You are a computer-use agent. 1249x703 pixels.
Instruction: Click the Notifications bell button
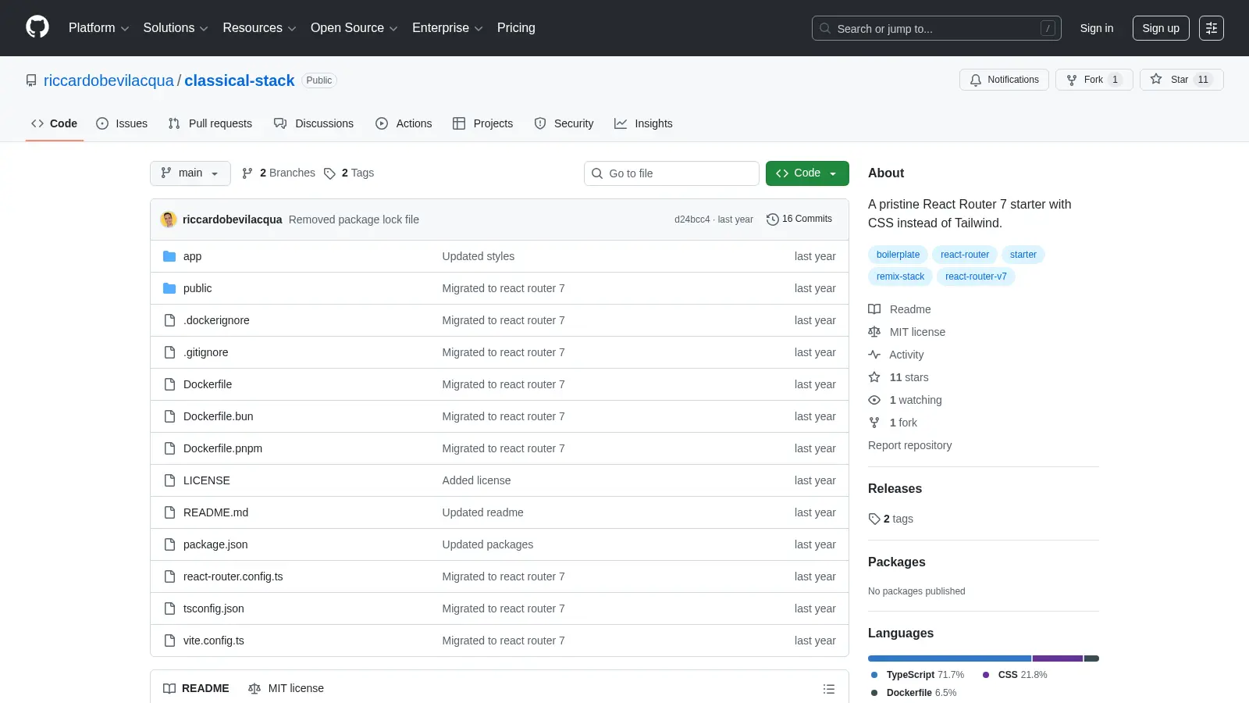1004,80
